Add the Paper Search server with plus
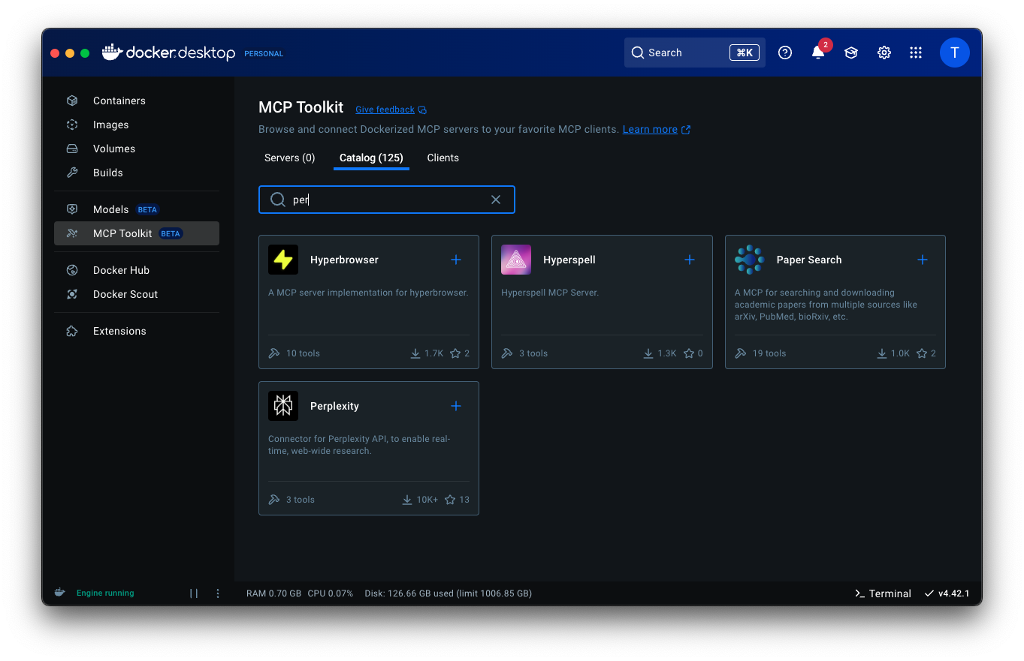The height and width of the screenshot is (661, 1024). tap(923, 260)
